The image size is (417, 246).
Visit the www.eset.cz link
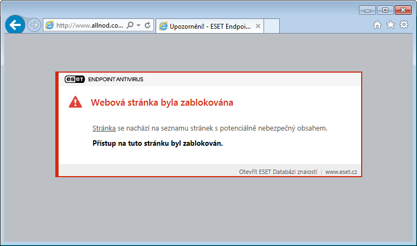click(x=341, y=172)
